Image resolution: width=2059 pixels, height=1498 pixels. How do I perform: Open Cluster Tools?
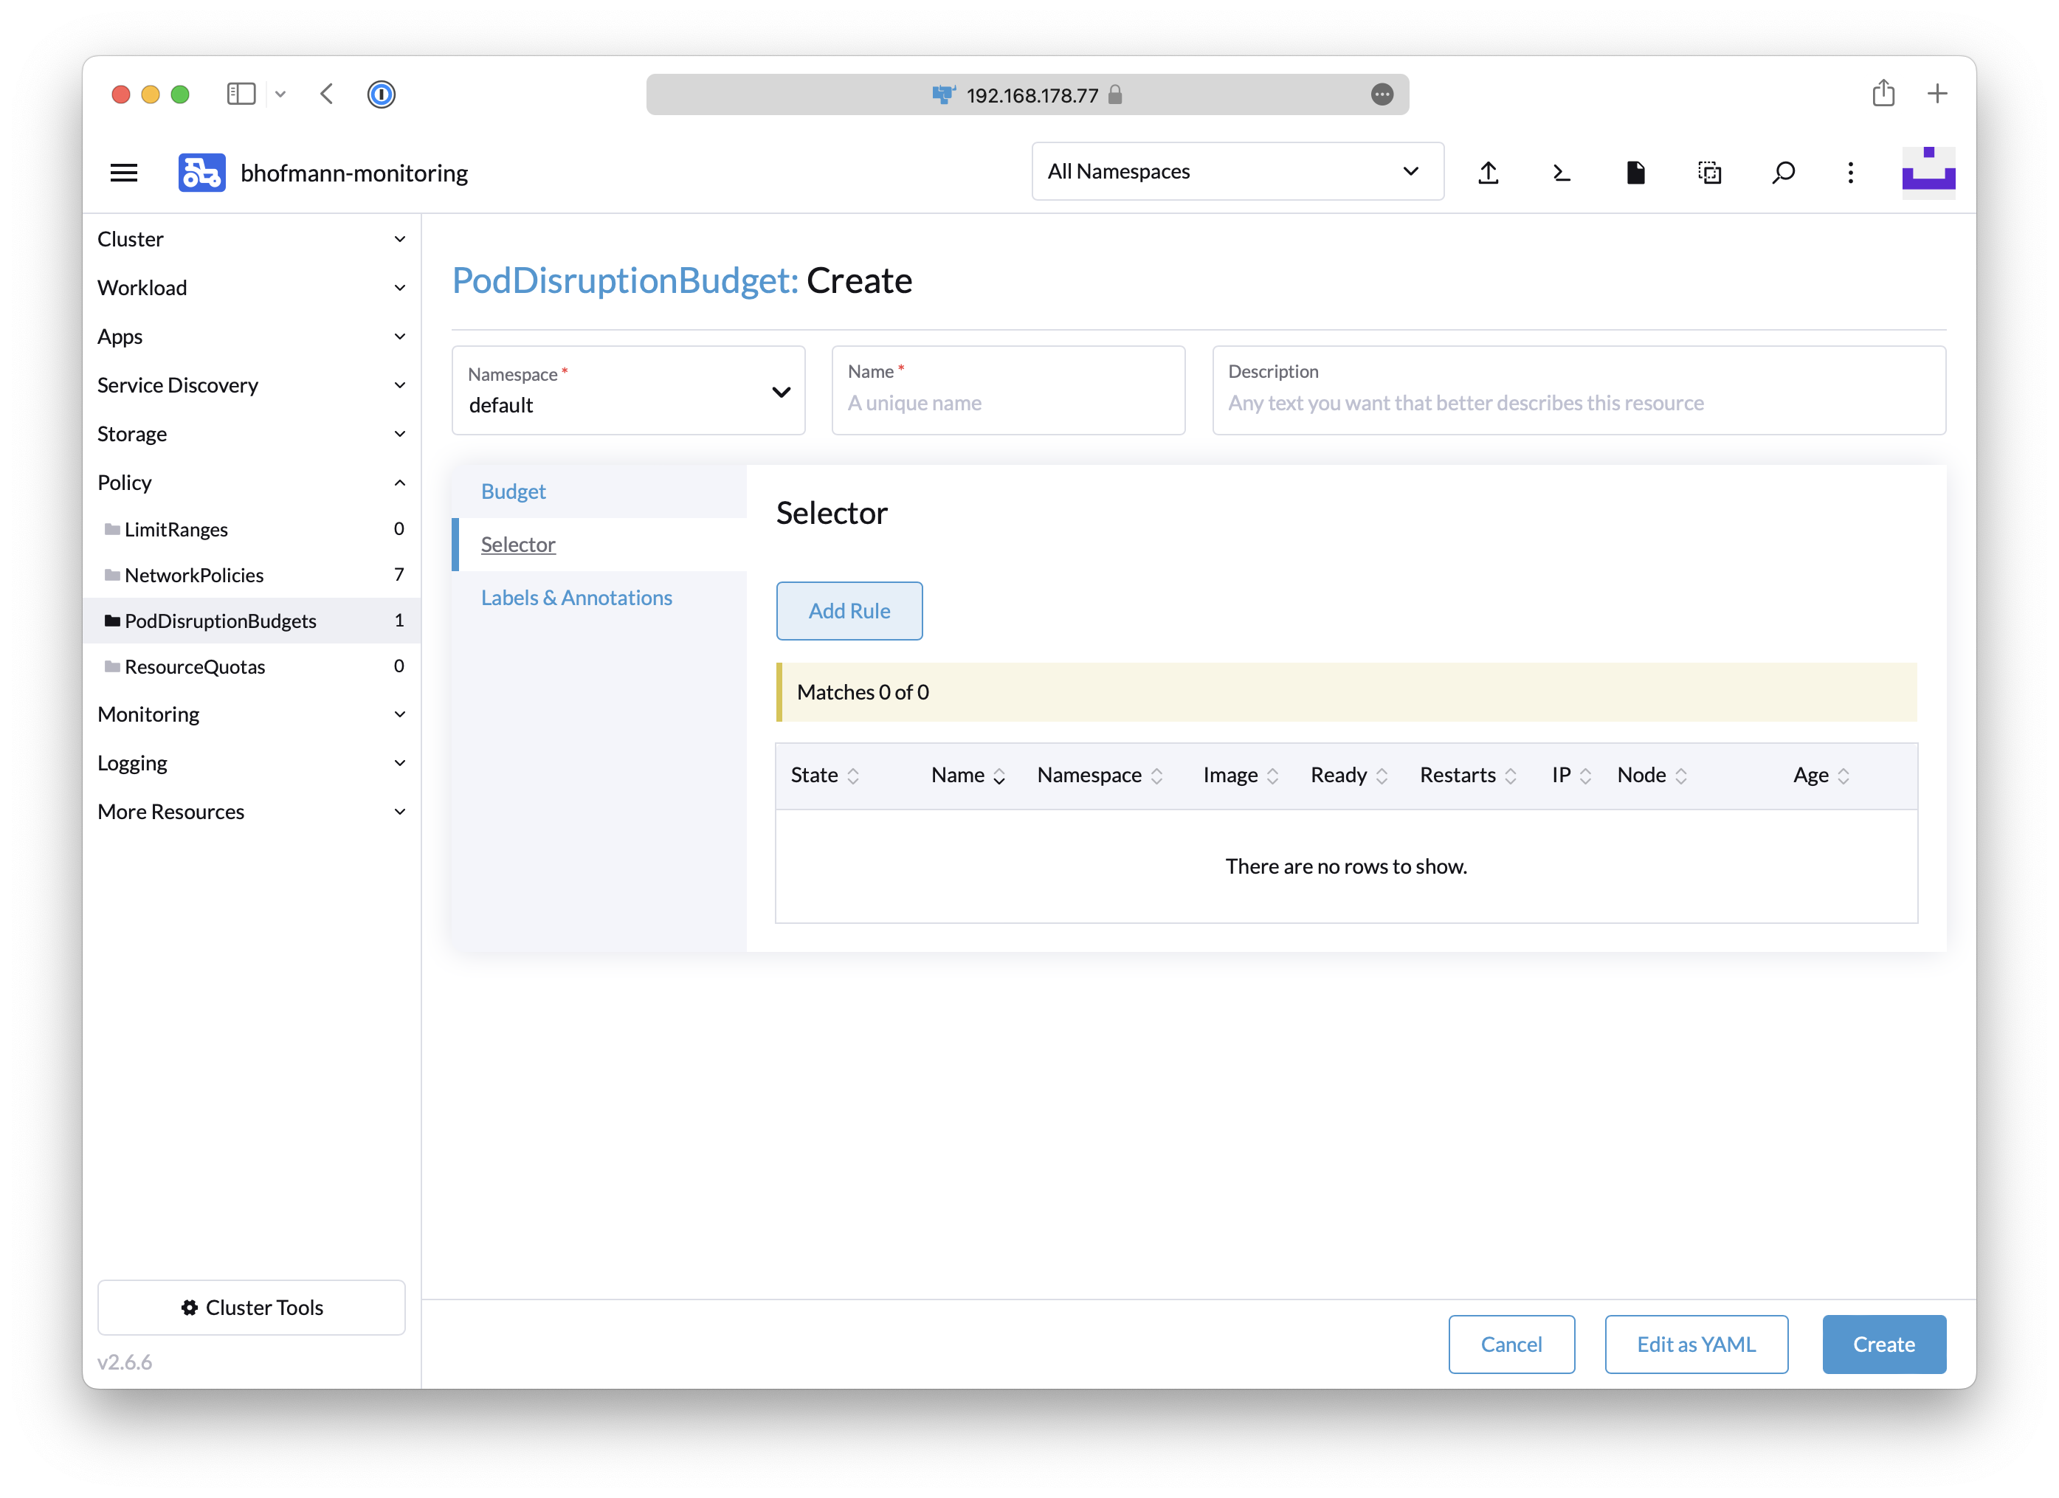(252, 1308)
